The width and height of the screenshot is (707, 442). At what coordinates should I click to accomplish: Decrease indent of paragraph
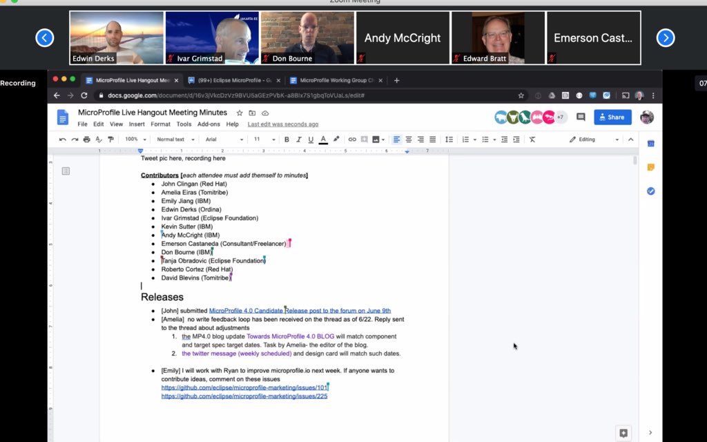(504, 140)
